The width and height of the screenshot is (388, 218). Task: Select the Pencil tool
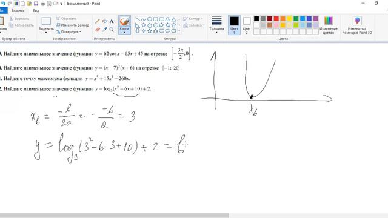[x=98, y=22]
